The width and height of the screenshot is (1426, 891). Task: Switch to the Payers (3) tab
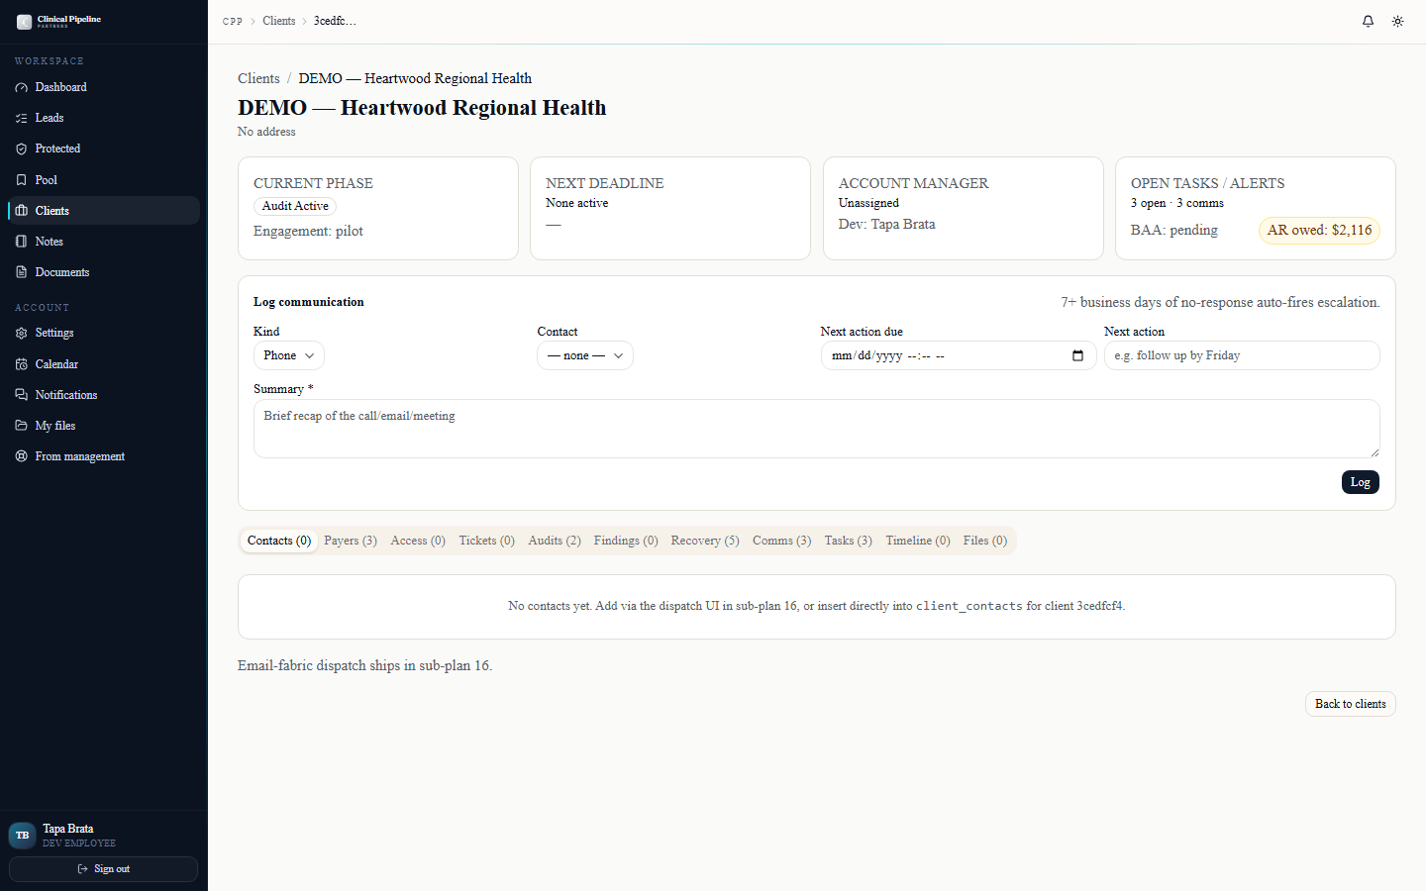[x=351, y=541]
